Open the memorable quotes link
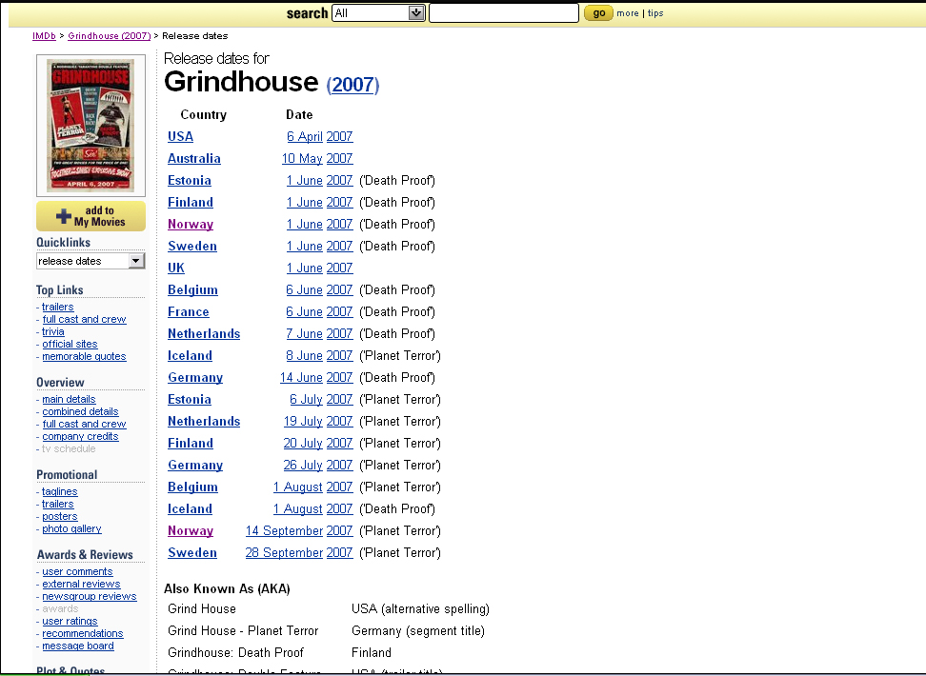Viewport: 926px width, 676px height. tap(84, 357)
